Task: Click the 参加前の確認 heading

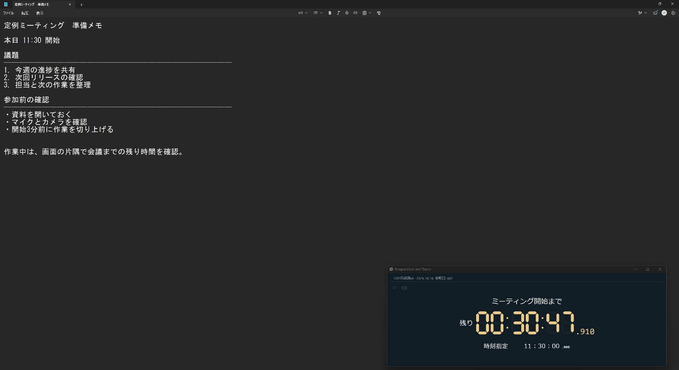Action: (x=27, y=100)
